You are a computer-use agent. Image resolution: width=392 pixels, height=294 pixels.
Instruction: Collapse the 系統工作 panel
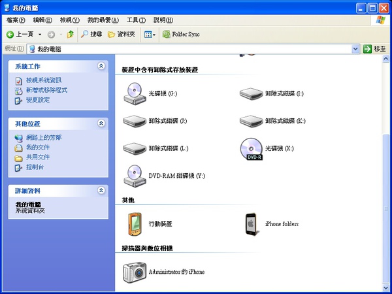[101, 66]
